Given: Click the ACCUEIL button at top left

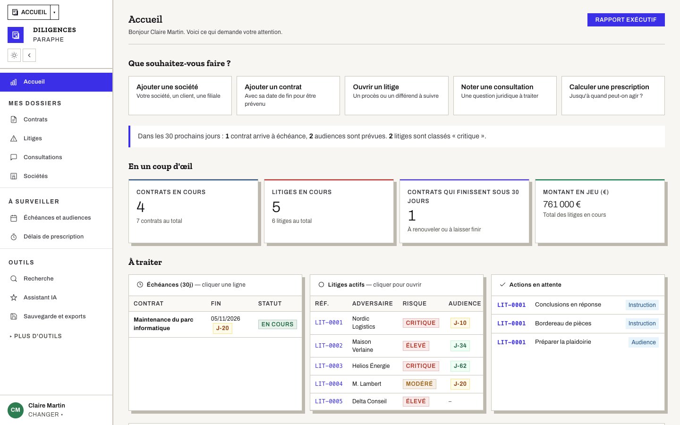Looking at the screenshot, I should tap(29, 12).
